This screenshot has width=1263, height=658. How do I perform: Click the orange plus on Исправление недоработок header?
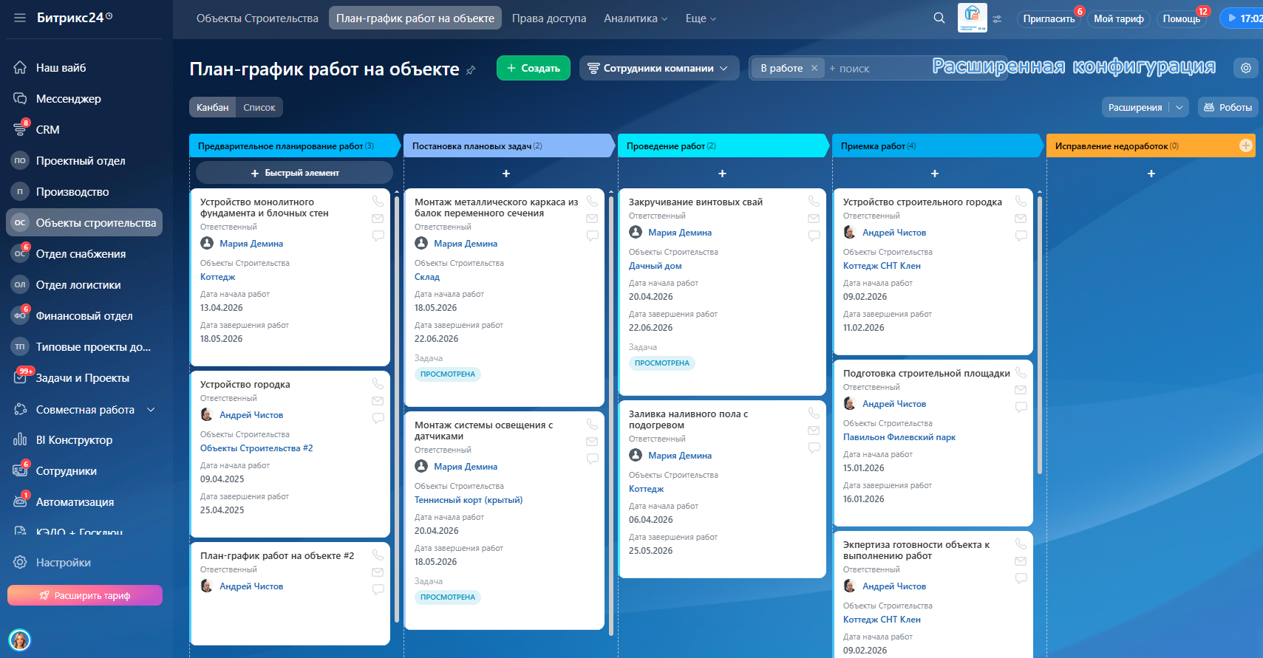(1246, 145)
